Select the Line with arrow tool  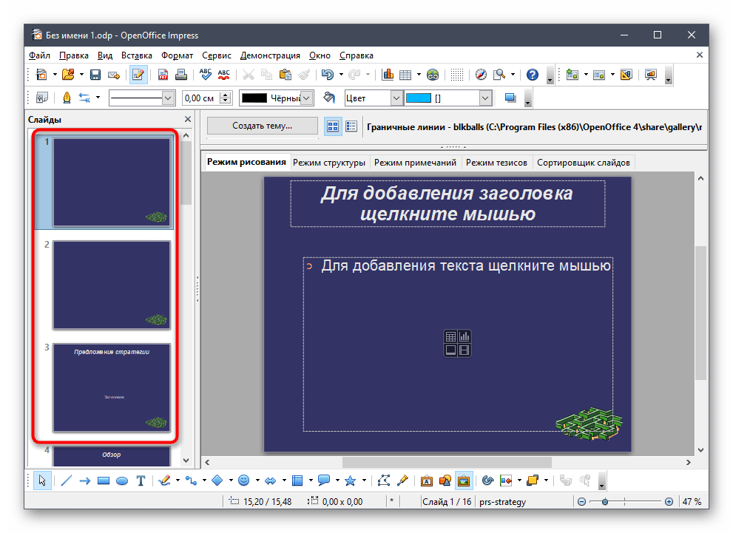click(84, 481)
